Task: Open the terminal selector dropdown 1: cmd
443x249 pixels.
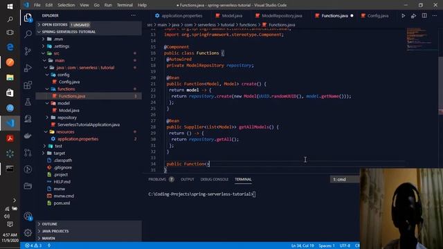Action: click(345, 179)
